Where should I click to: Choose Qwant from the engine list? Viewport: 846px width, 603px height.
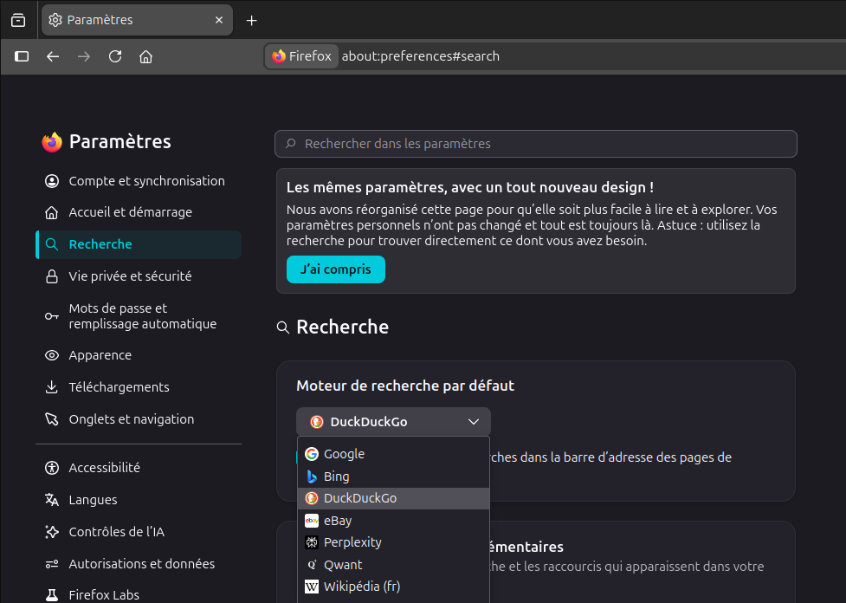click(x=393, y=565)
